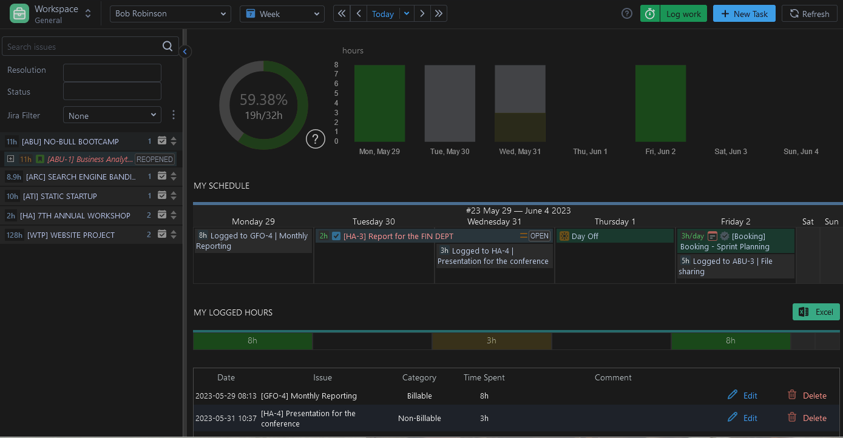
Task: Expand ABU-1 Business Analytics tree item
Action: click(10, 160)
